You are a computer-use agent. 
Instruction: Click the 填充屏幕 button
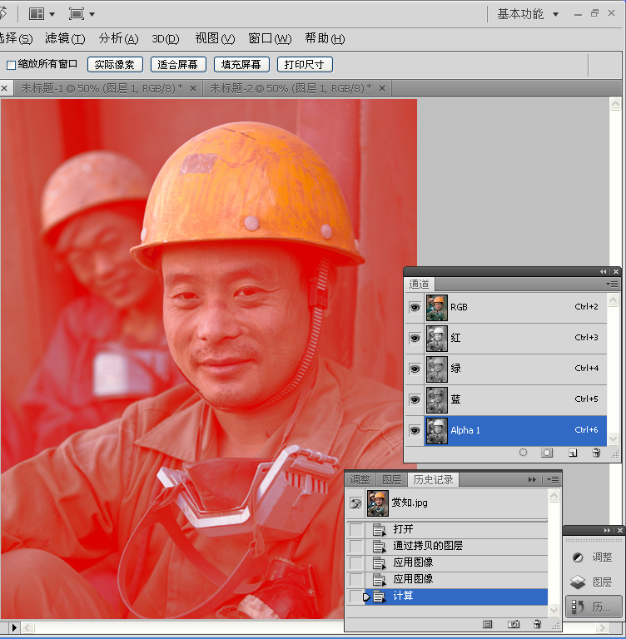(x=241, y=64)
